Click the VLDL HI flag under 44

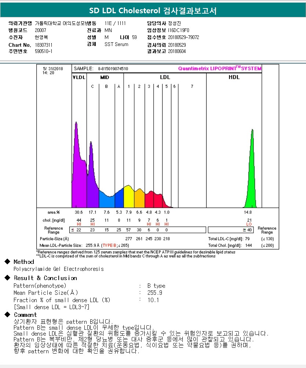[79, 224]
